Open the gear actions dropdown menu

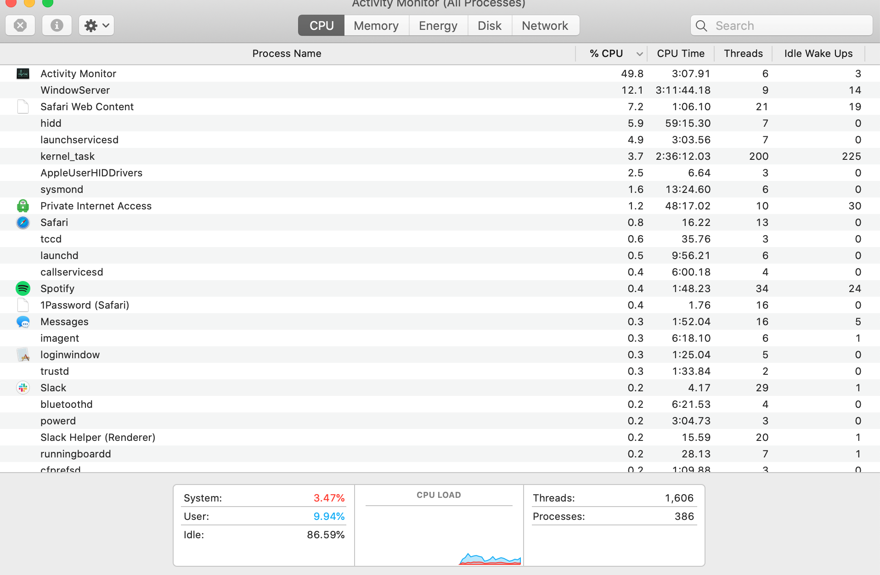coord(96,25)
